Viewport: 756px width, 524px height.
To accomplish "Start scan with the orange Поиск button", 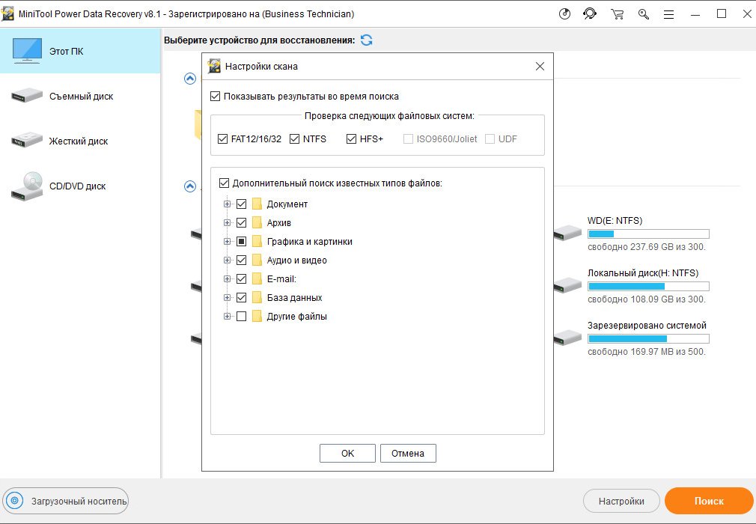I will pyautogui.click(x=709, y=501).
